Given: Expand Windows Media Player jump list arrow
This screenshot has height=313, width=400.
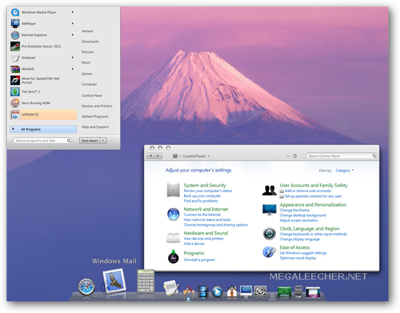Looking at the screenshot, I should [x=73, y=12].
